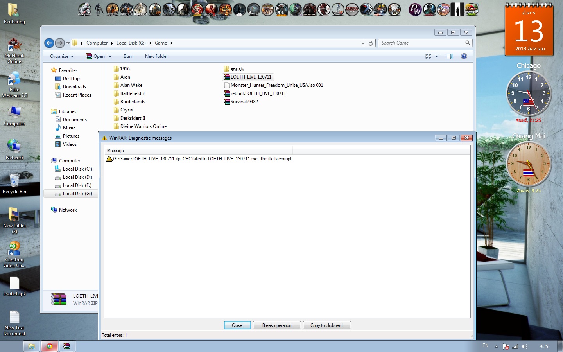Open the volume control in the system tray
Screen dimensions: 563x352
(524, 347)
